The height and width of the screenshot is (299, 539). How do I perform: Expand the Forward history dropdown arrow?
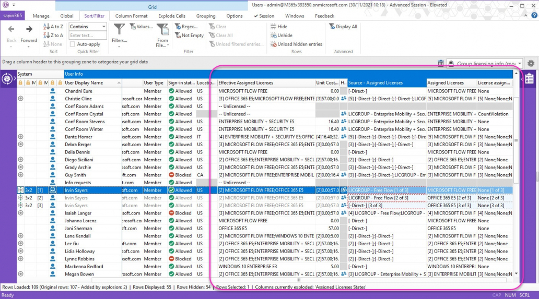[x=29, y=46]
